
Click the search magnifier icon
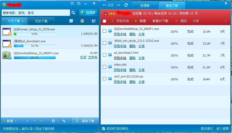click(73, 13)
